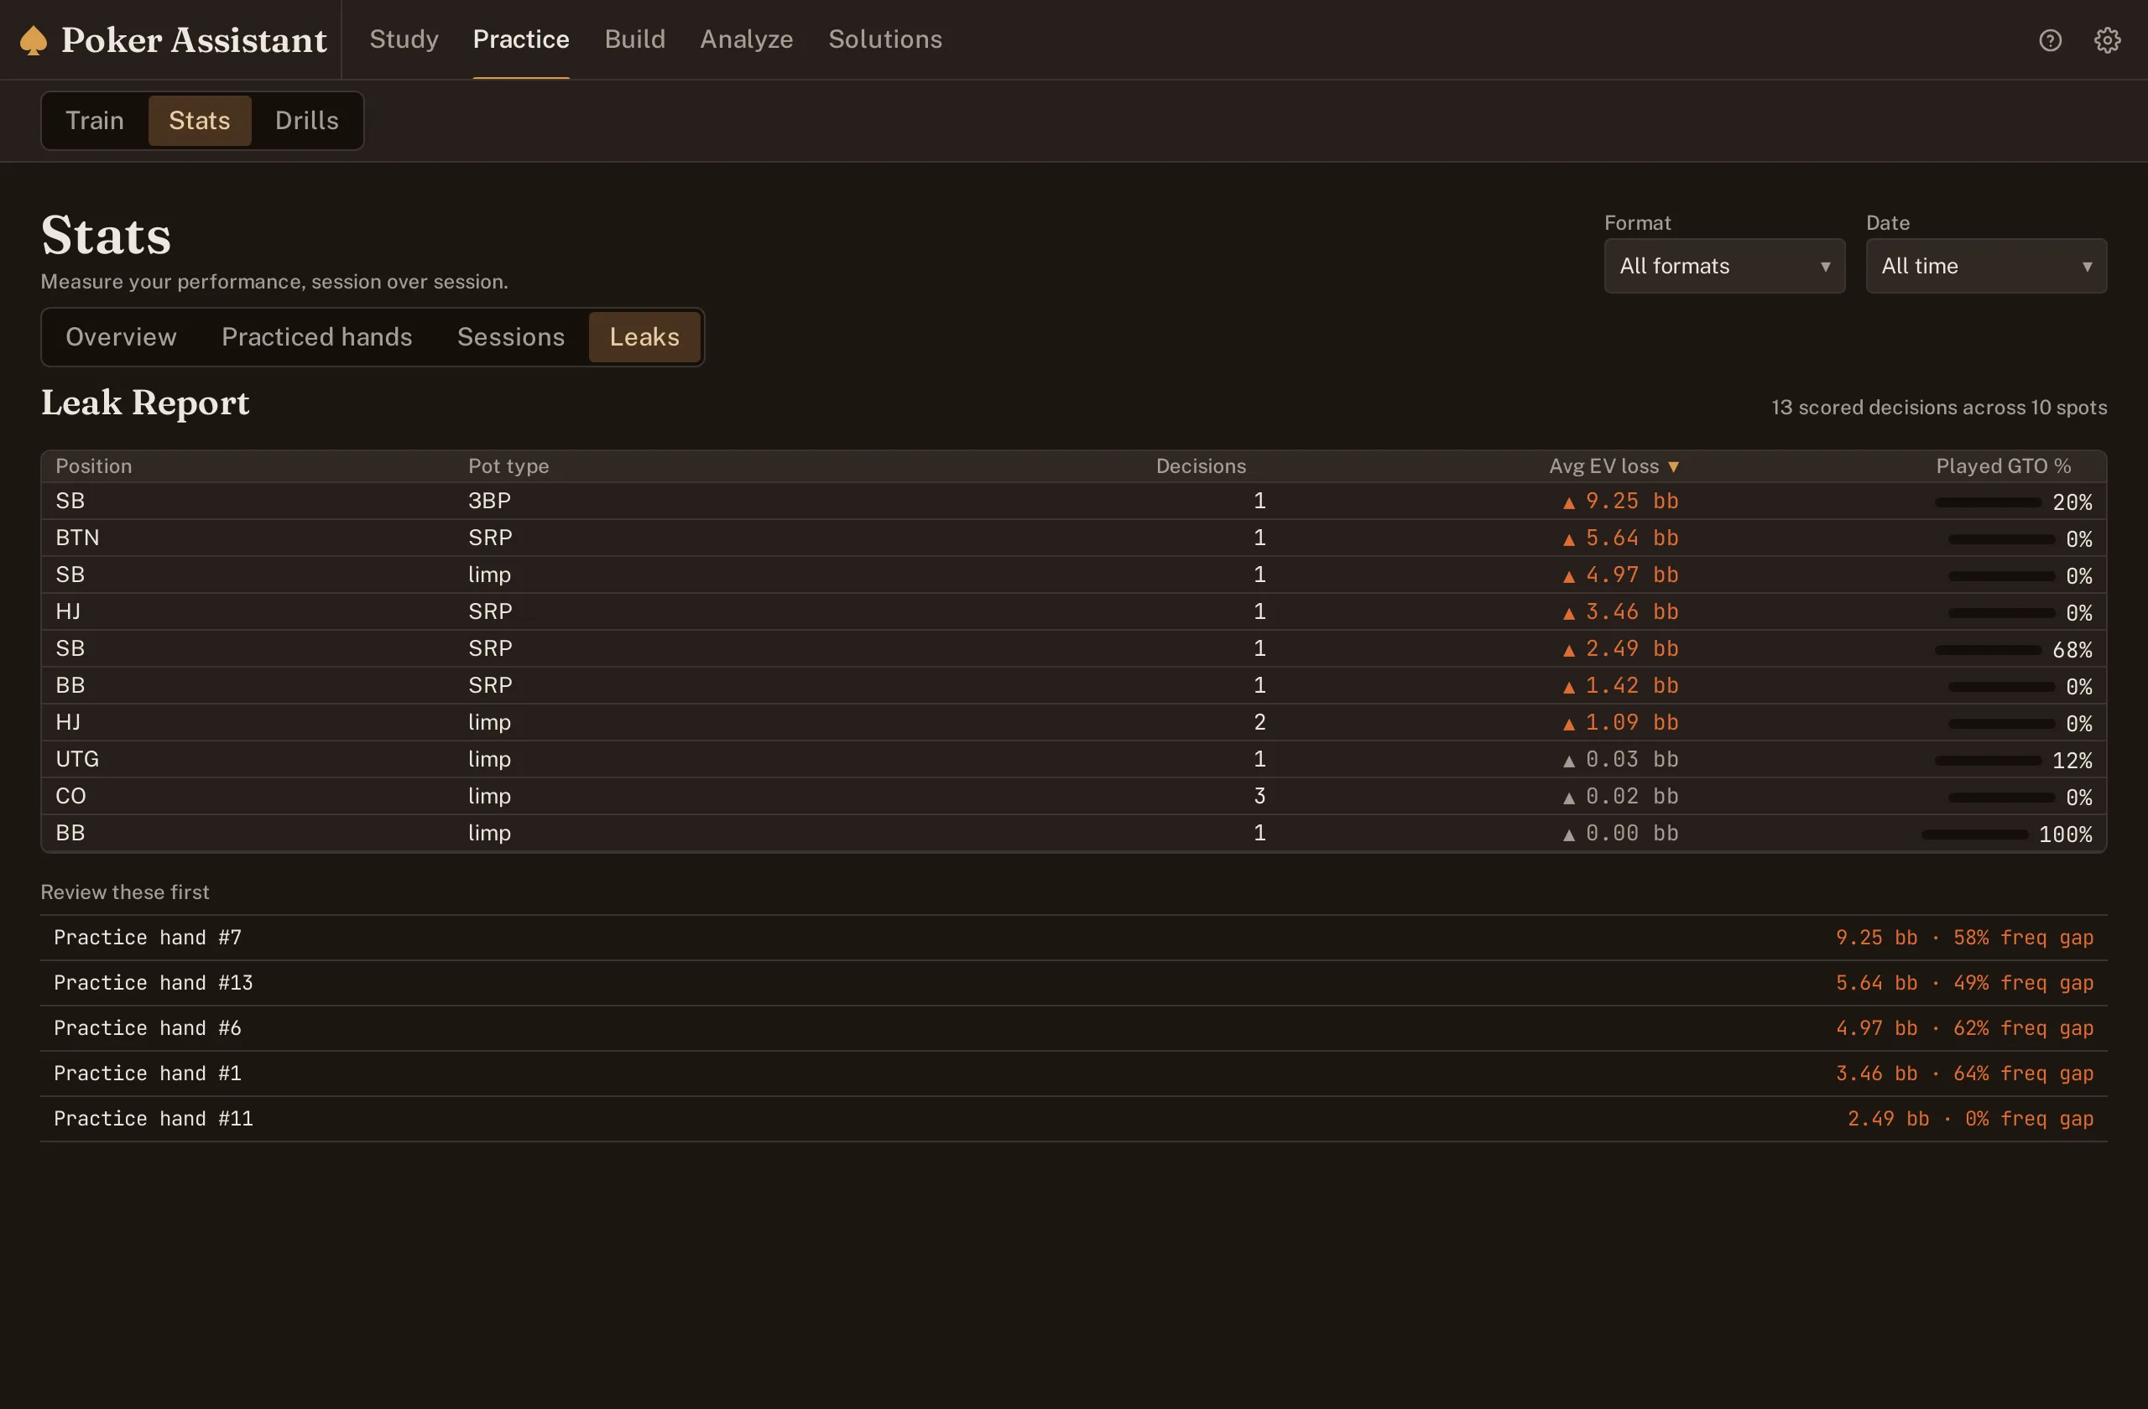Screen dimensions: 2148x1409
Task: Open Practice hand #11 review
Action: 1073,1119
